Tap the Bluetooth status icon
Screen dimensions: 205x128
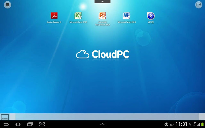tap(190, 124)
